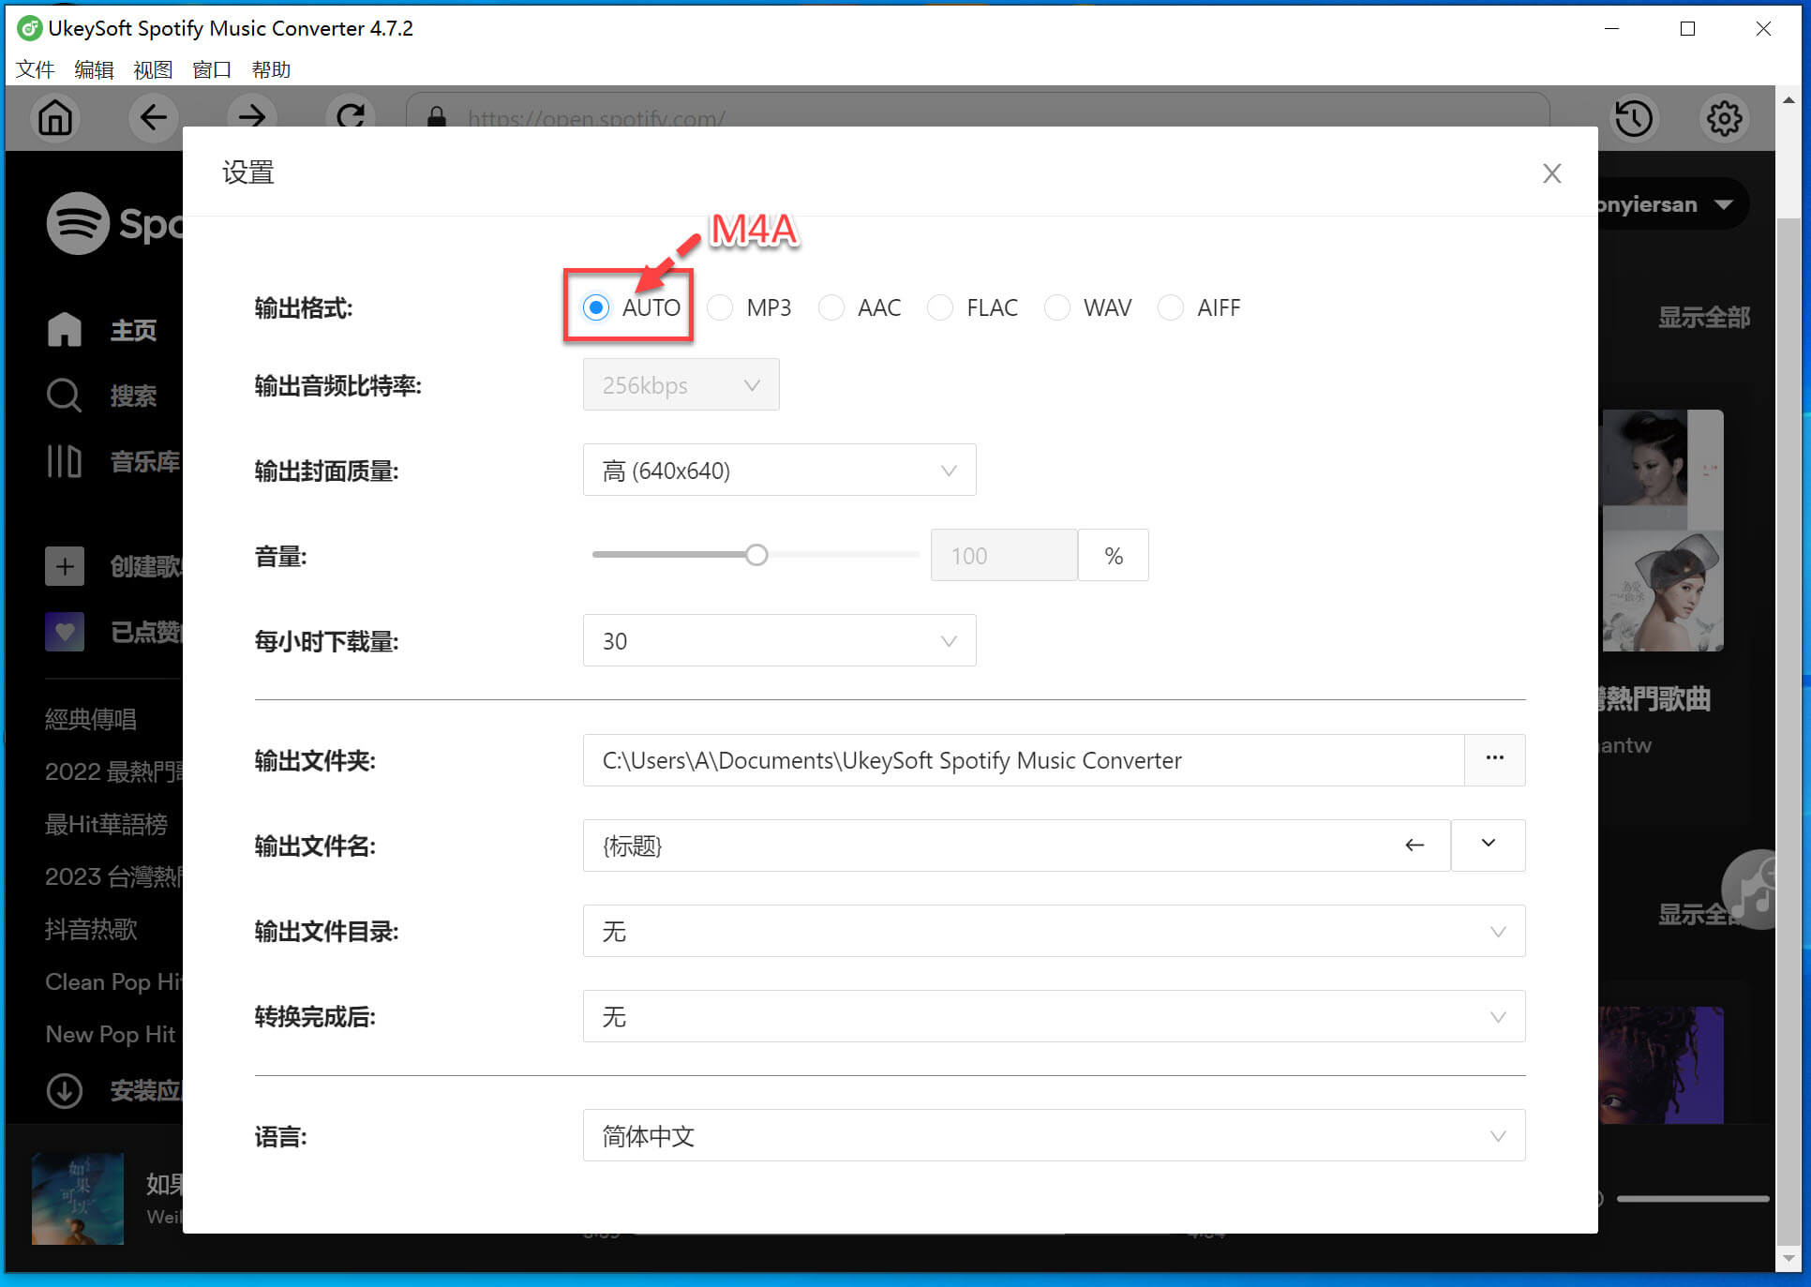The image size is (1811, 1287).
Task: Go back with the left arrow
Action: [x=153, y=118]
